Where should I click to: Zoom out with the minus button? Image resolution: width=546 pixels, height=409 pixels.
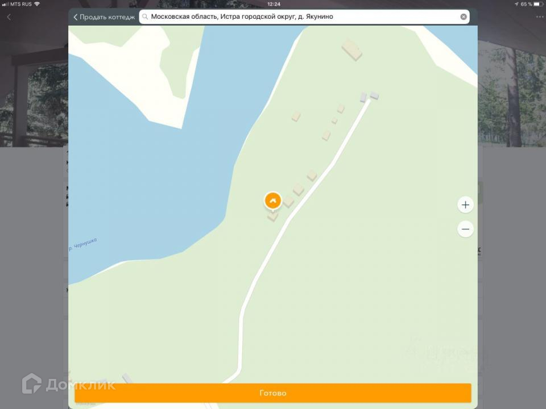(x=465, y=229)
